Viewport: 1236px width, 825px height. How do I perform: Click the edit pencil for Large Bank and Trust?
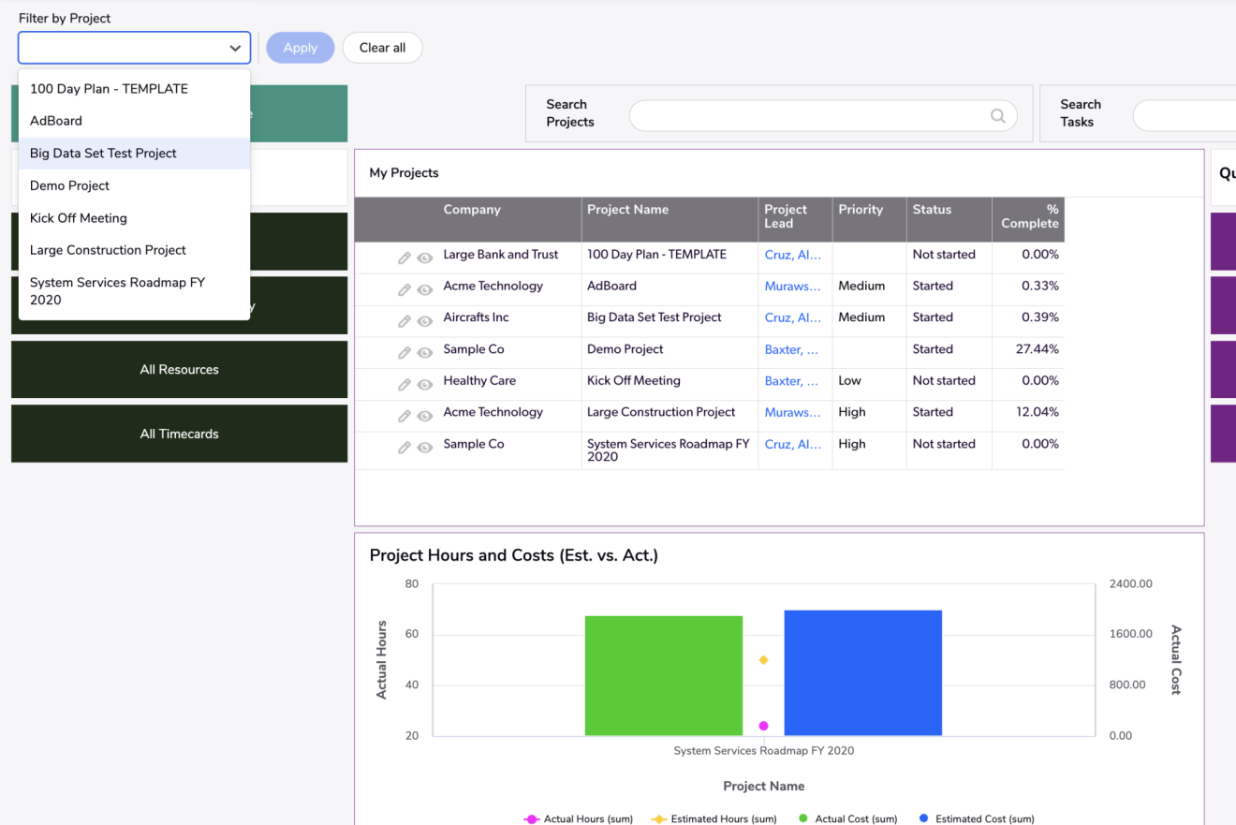click(x=405, y=255)
